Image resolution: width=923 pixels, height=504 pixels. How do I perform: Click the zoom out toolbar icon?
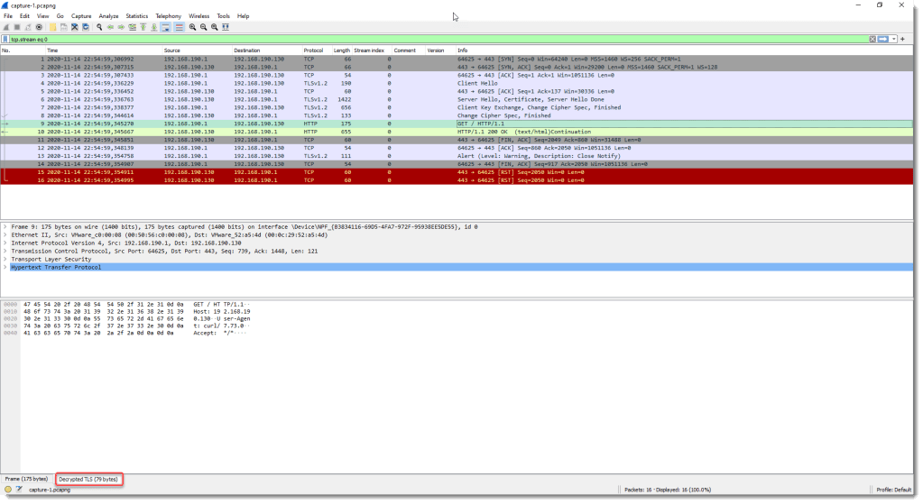click(x=203, y=27)
